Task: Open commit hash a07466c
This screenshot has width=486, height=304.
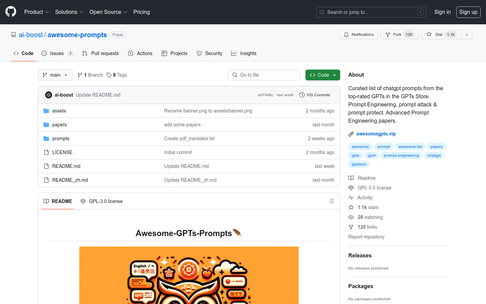Action: click(x=266, y=95)
